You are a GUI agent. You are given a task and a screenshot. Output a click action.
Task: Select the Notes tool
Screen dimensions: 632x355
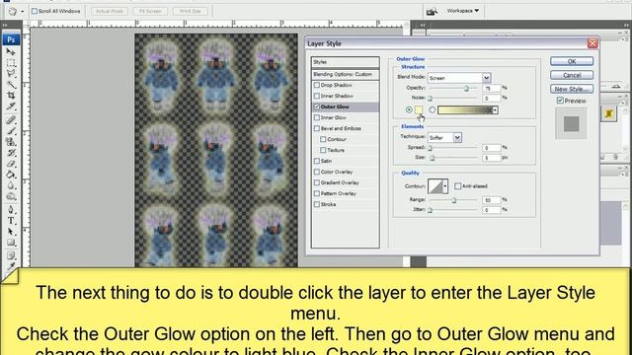point(11,256)
